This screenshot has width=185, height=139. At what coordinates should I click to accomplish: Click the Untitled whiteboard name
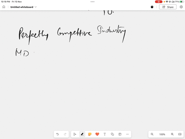(x=22, y=7)
